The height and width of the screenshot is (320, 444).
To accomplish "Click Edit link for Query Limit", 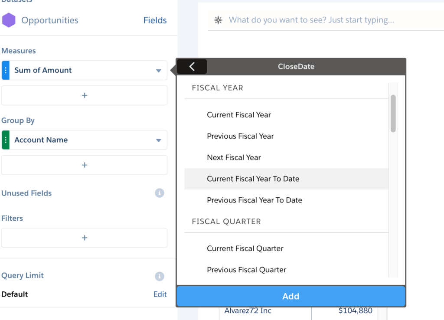I will pyautogui.click(x=160, y=294).
